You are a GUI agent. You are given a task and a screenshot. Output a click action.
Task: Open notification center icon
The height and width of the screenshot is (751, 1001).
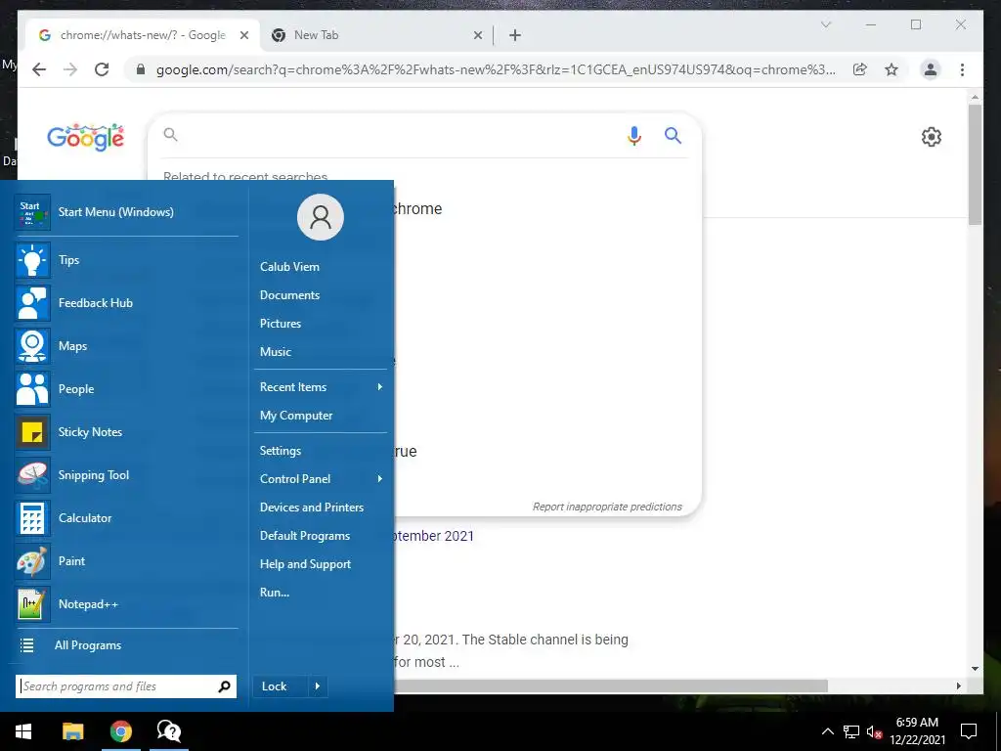point(969,731)
